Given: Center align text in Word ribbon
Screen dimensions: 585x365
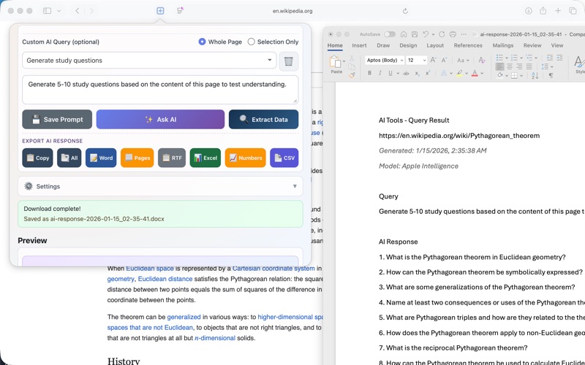Looking at the screenshot, I should 509,66.
